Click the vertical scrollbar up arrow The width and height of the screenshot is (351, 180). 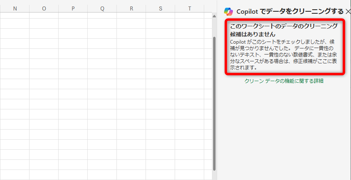[x=214, y=16]
